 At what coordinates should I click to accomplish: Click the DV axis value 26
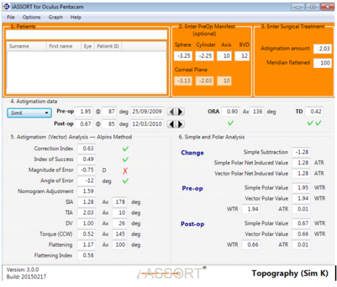click(x=119, y=223)
